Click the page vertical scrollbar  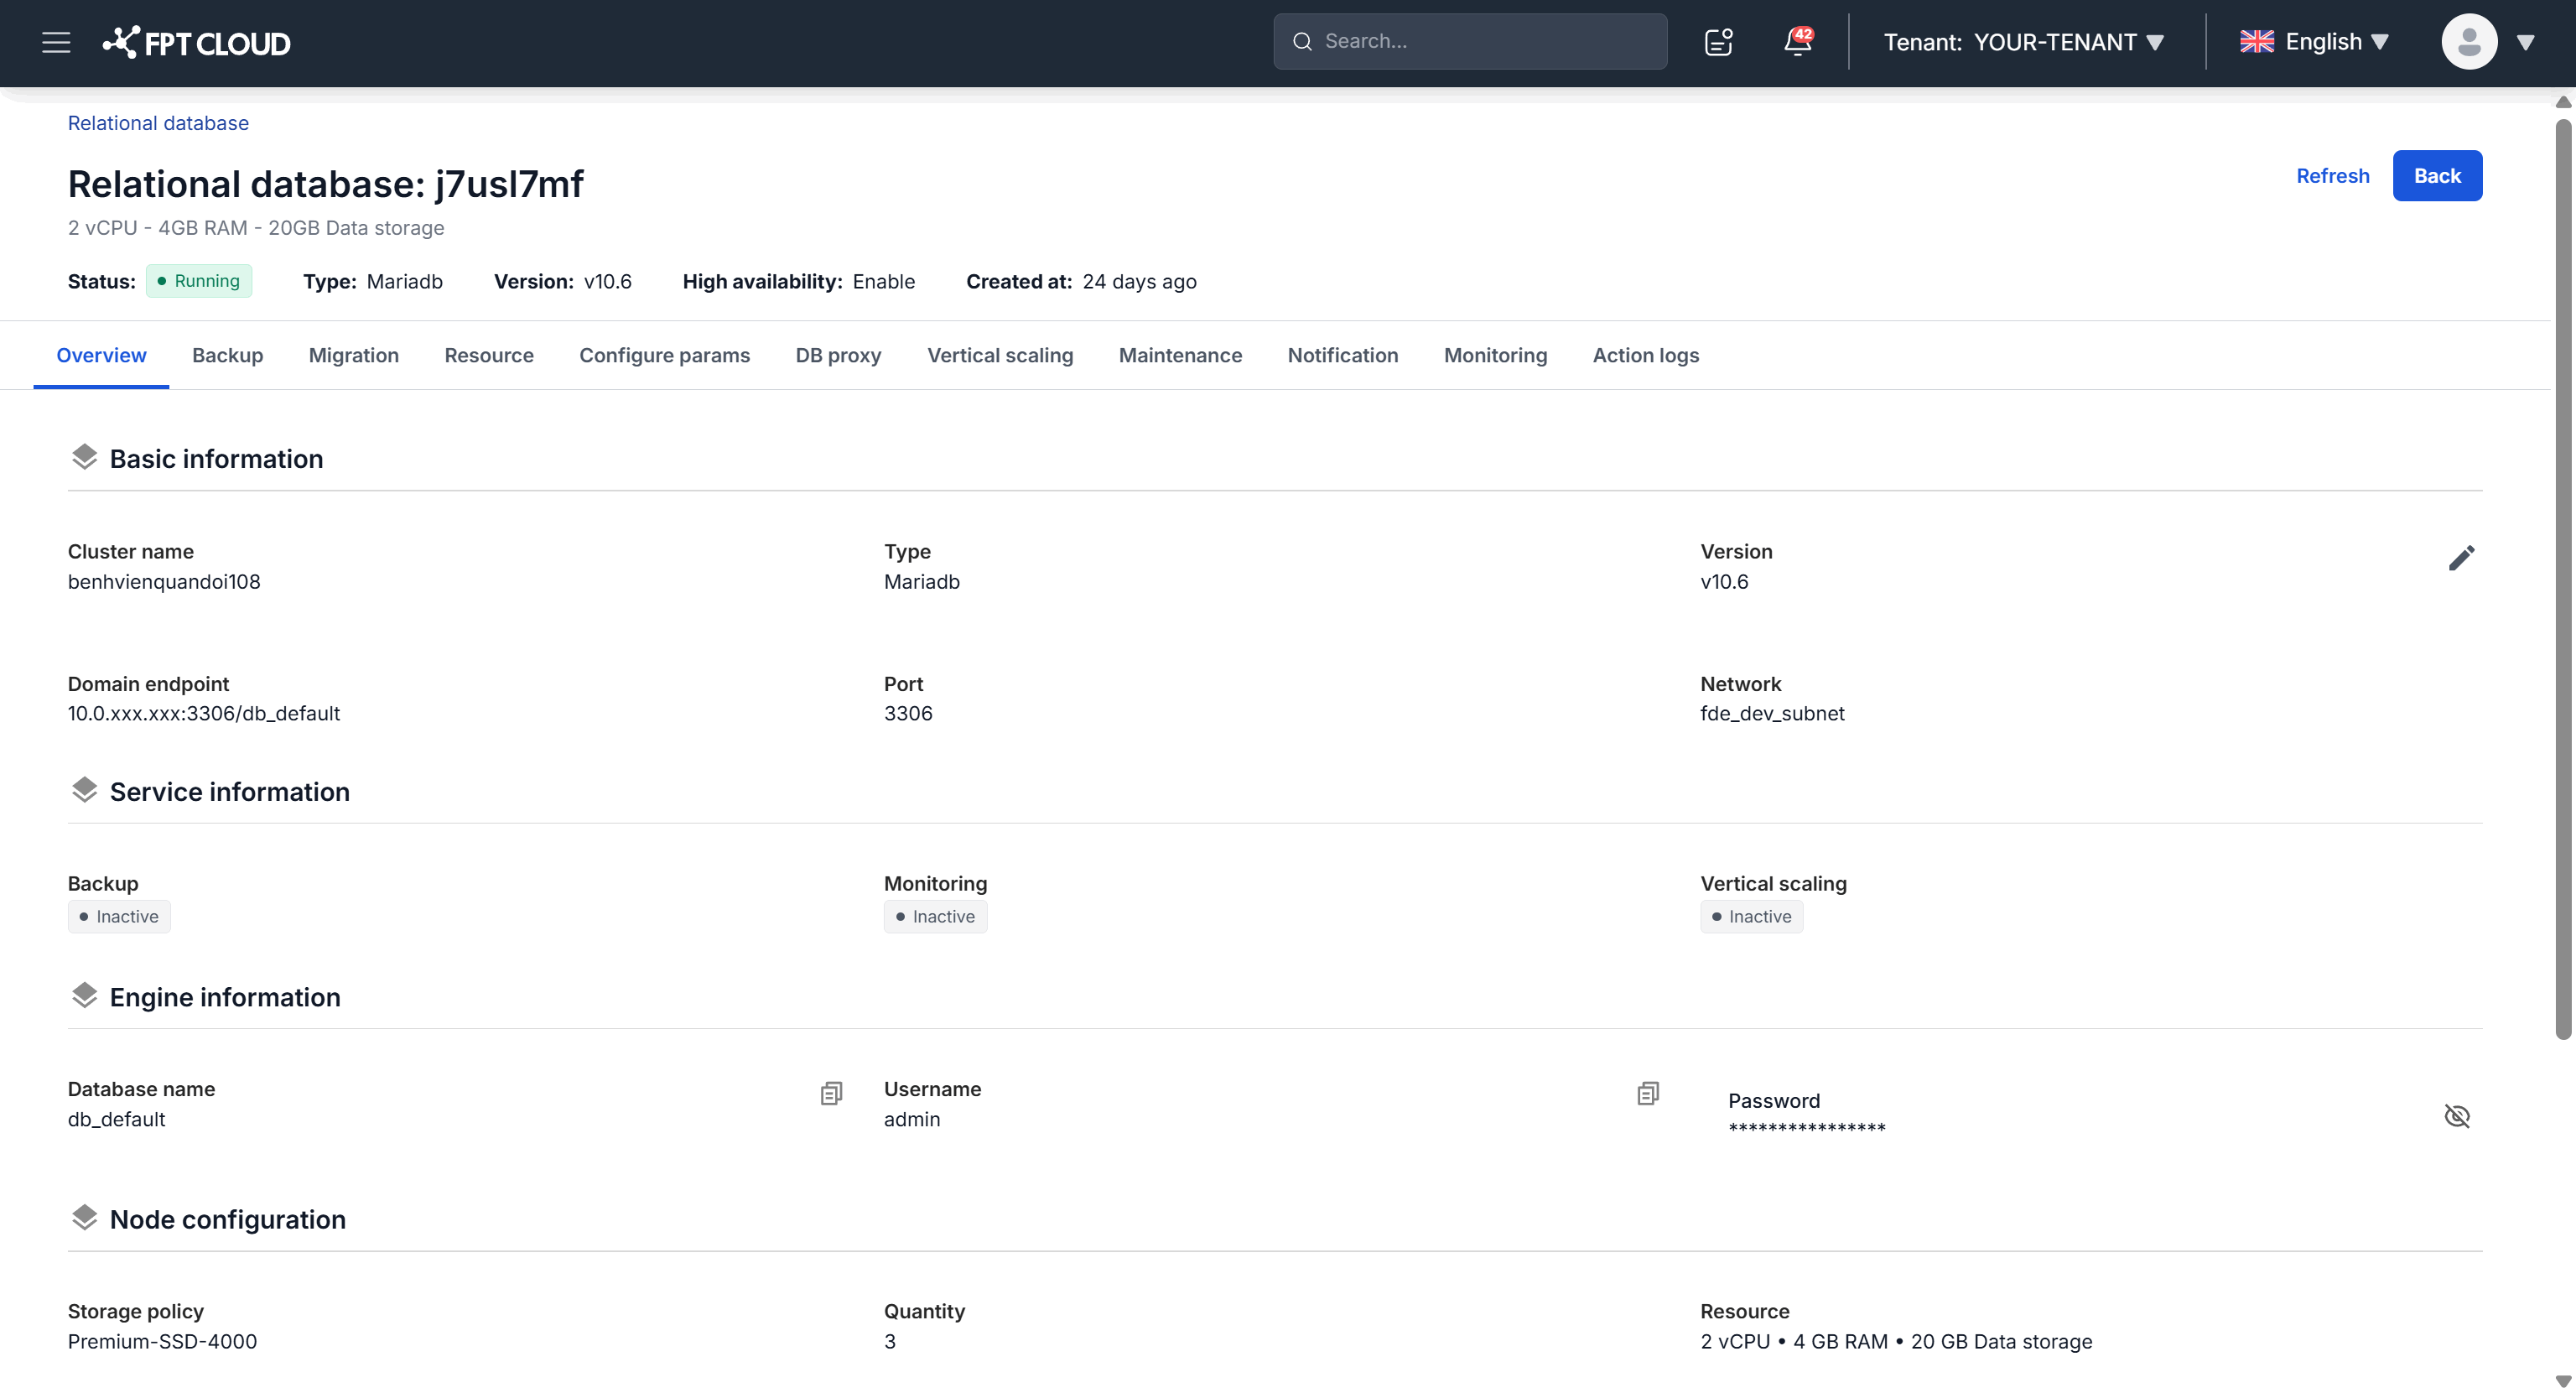(x=2562, y=580)
